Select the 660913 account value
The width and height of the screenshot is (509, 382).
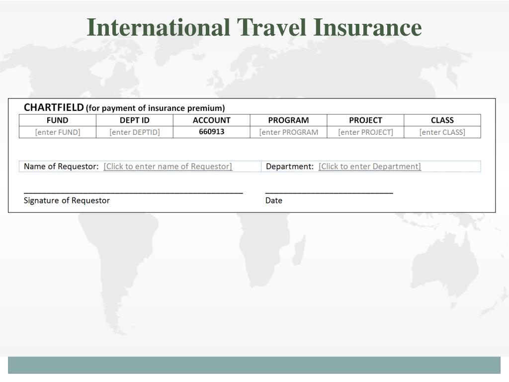[x=212, y=131]
